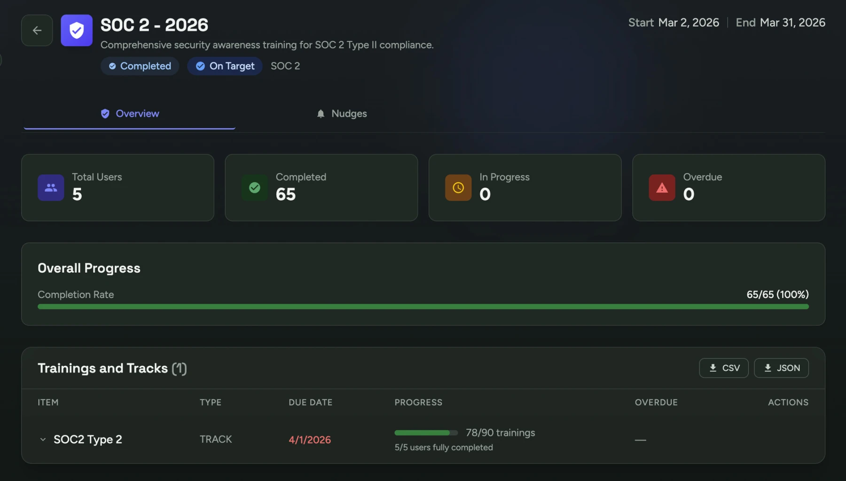Image resolution: width=846 pixels, height=481 pixels.
Task: Click the Total Users people icon
Action: click(x=51, y=188)
